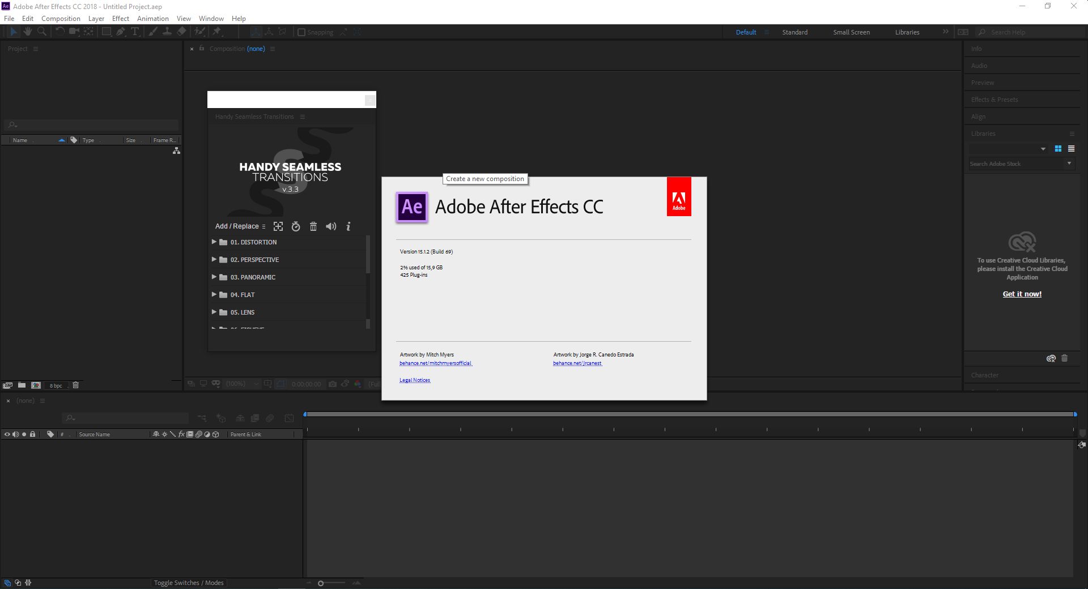Click Toggle Switches / Modes
The height and width of the screenshot is (589, 1088).
coord(189,583)
